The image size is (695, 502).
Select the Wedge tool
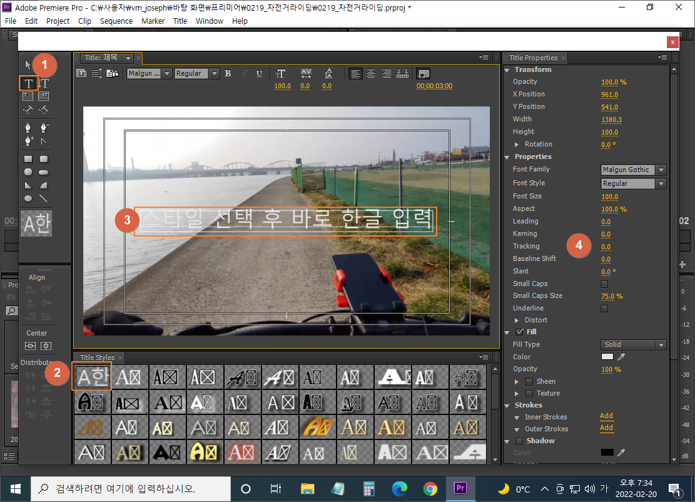(x=28, y=185)
